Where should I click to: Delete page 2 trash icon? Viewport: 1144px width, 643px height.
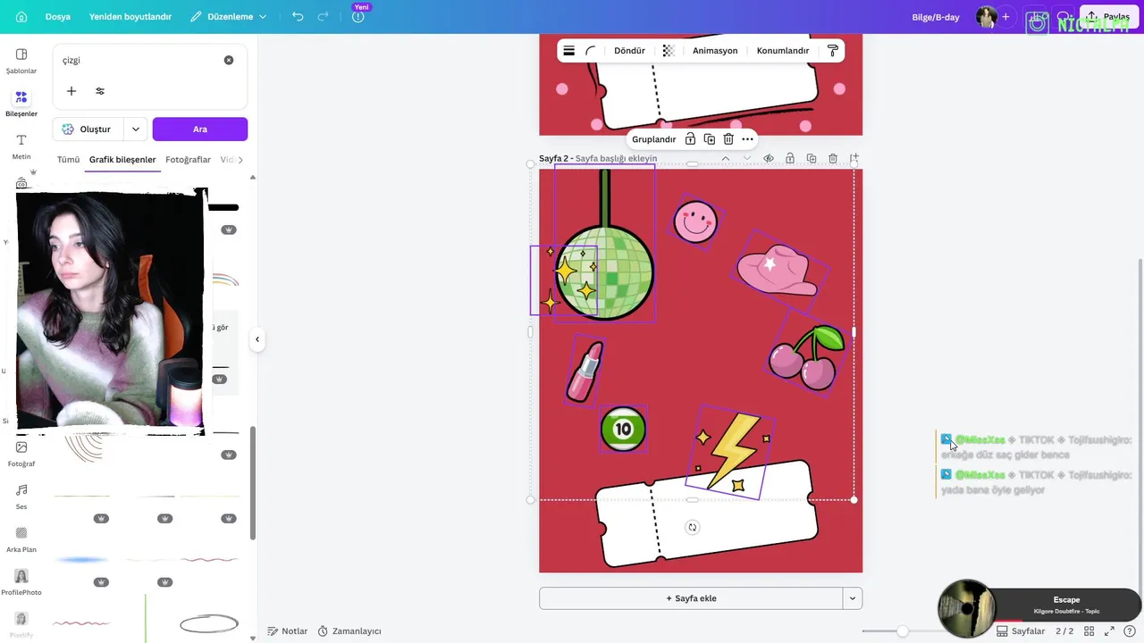[x=833, y=158]
